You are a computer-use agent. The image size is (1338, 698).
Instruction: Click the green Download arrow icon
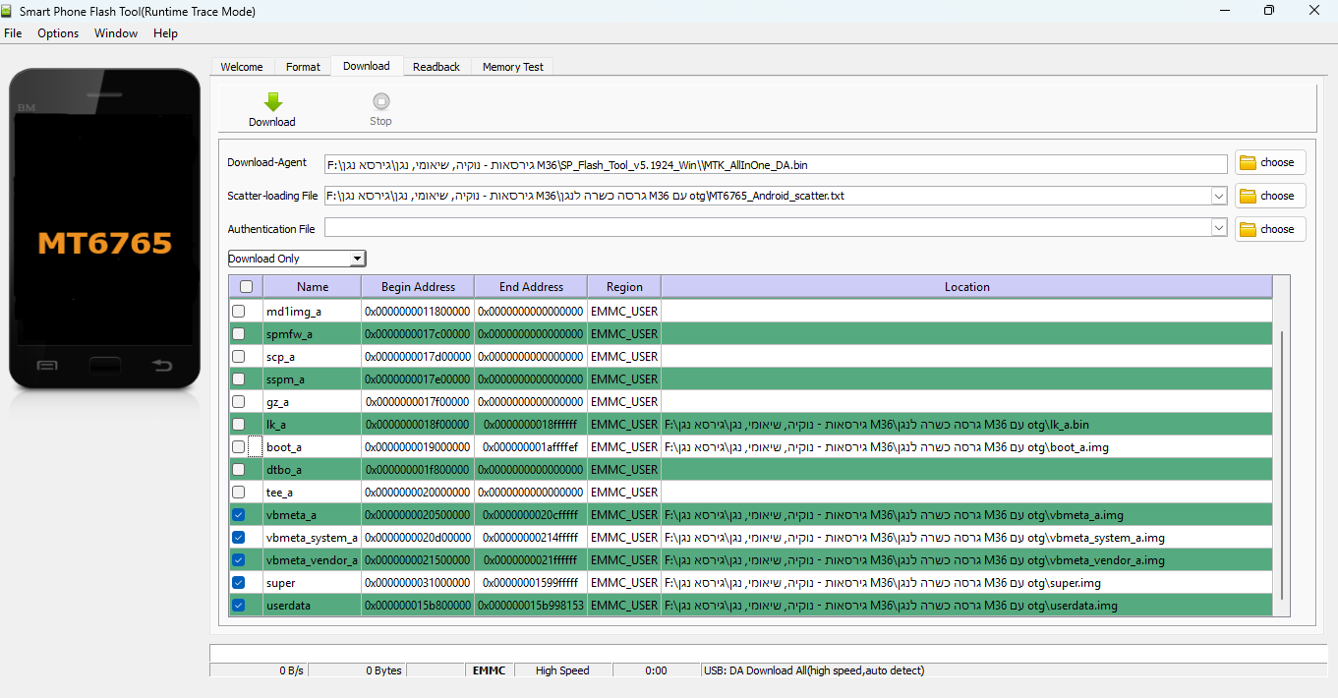(x=272, y=101)
